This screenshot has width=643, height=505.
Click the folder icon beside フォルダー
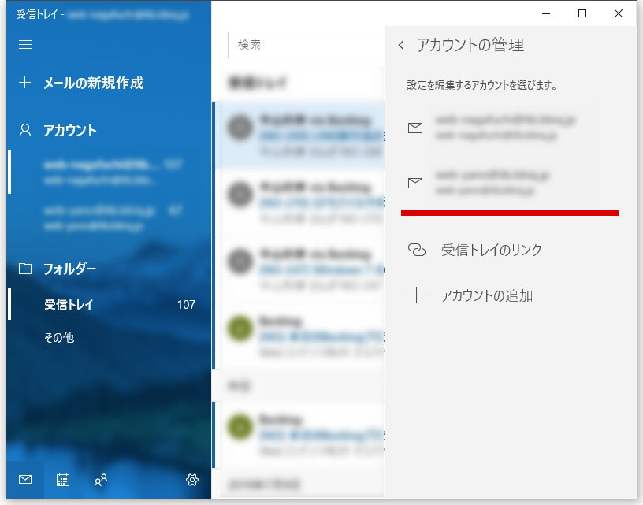click(x=25, y=269)
